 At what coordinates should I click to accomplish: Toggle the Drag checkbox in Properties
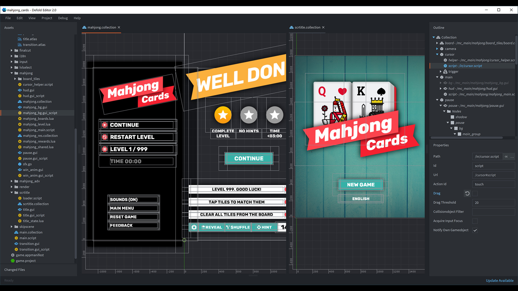click(475, 193)
